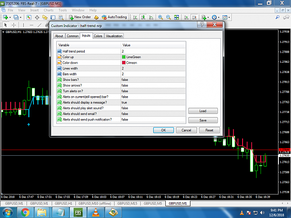
Task: Open a new chart from the toolbar icon
Action: point(5,17)
